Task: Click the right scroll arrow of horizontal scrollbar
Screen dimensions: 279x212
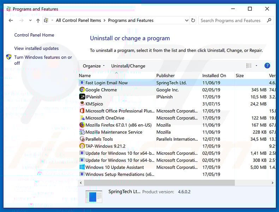Action: (x=272, y=183)
